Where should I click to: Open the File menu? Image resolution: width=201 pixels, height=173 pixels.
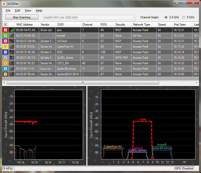pos(8,11)
